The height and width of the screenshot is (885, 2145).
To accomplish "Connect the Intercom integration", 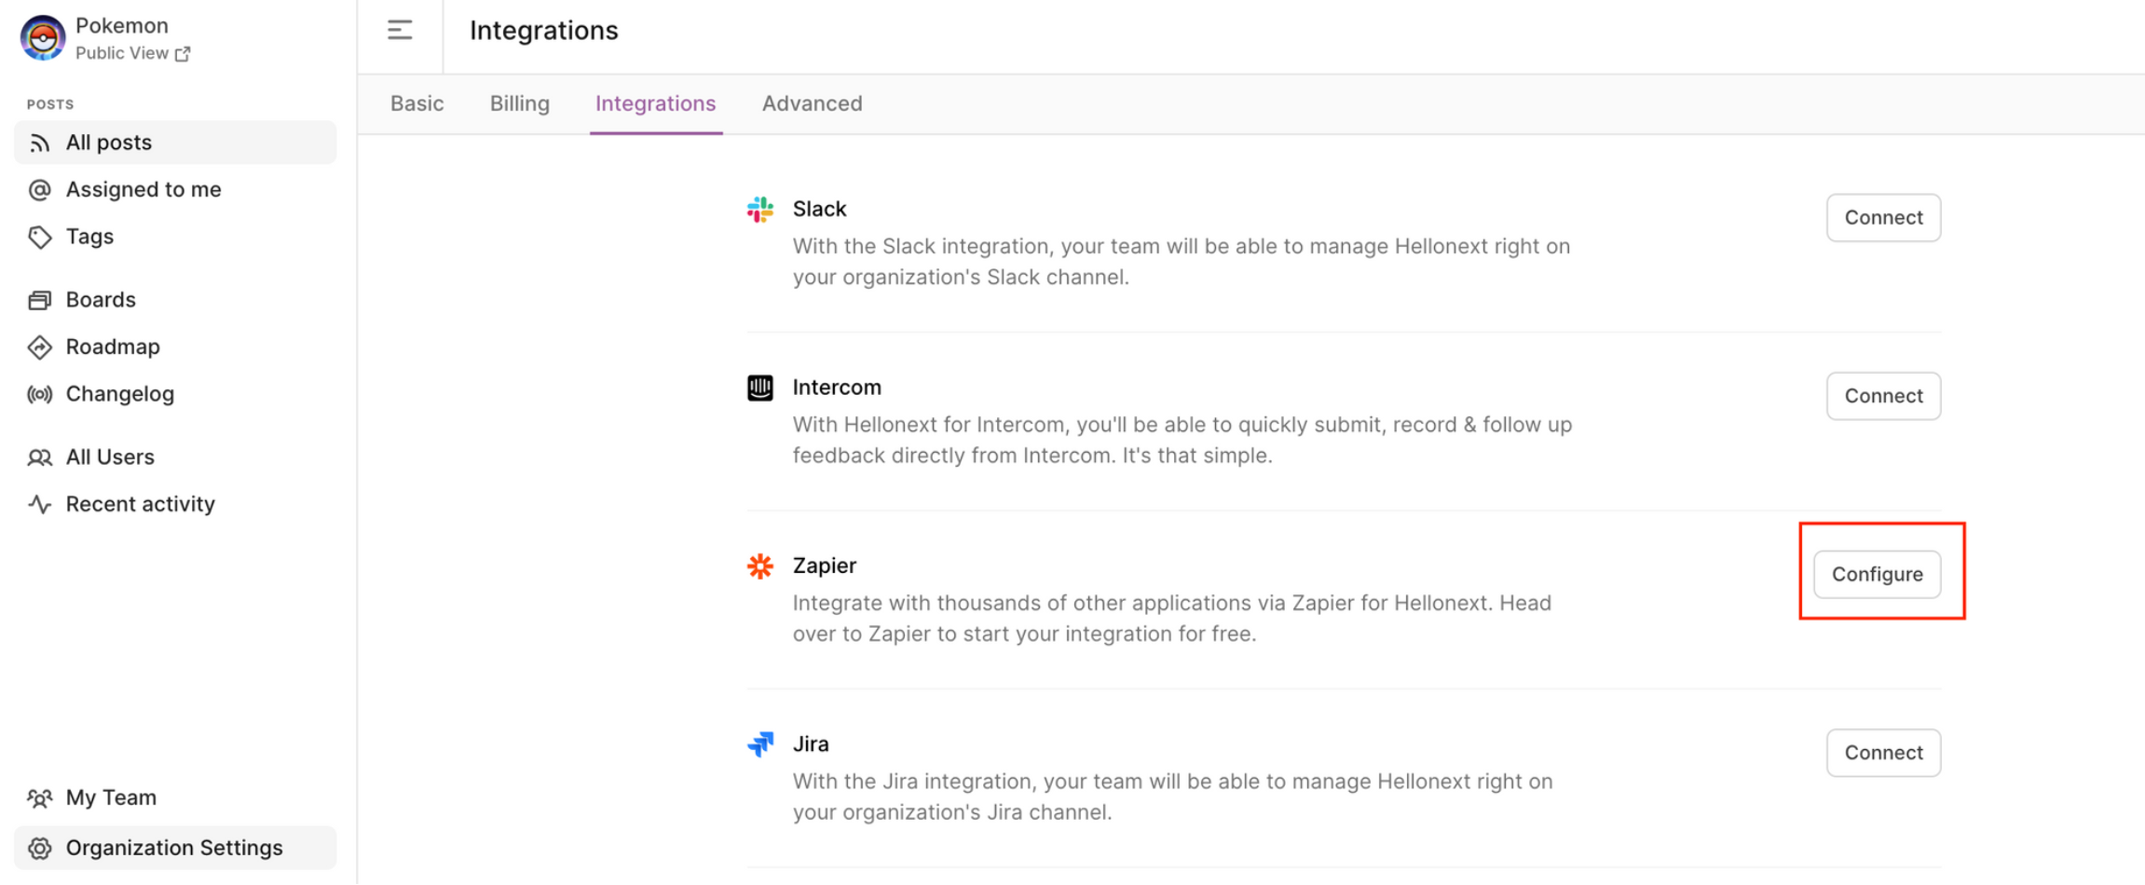I will (1883, 396).
